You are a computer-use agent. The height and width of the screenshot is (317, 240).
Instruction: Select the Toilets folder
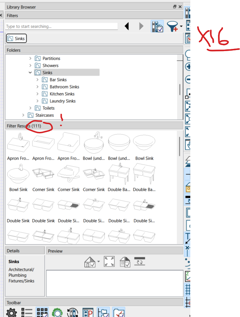44,108
